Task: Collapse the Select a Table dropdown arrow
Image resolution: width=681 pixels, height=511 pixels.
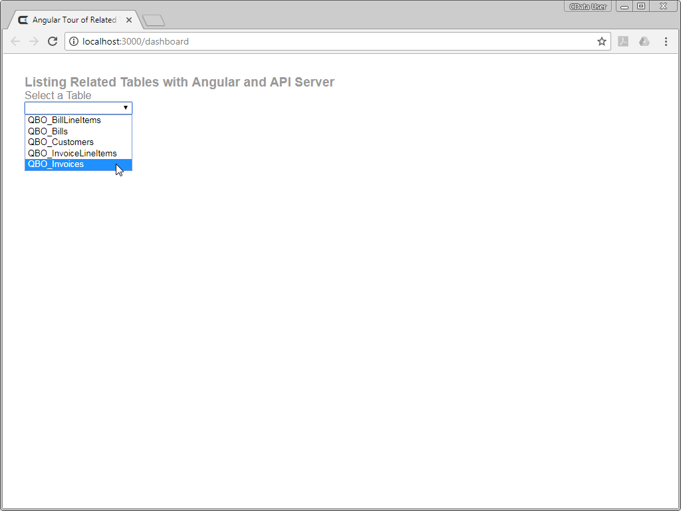Action: [125, 108]
